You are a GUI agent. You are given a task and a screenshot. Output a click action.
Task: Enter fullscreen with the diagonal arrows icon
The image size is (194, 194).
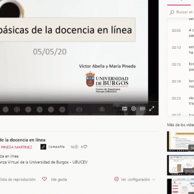tap(152, 108)
